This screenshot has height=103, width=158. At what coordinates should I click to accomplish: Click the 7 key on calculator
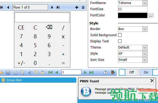(21, 36)
